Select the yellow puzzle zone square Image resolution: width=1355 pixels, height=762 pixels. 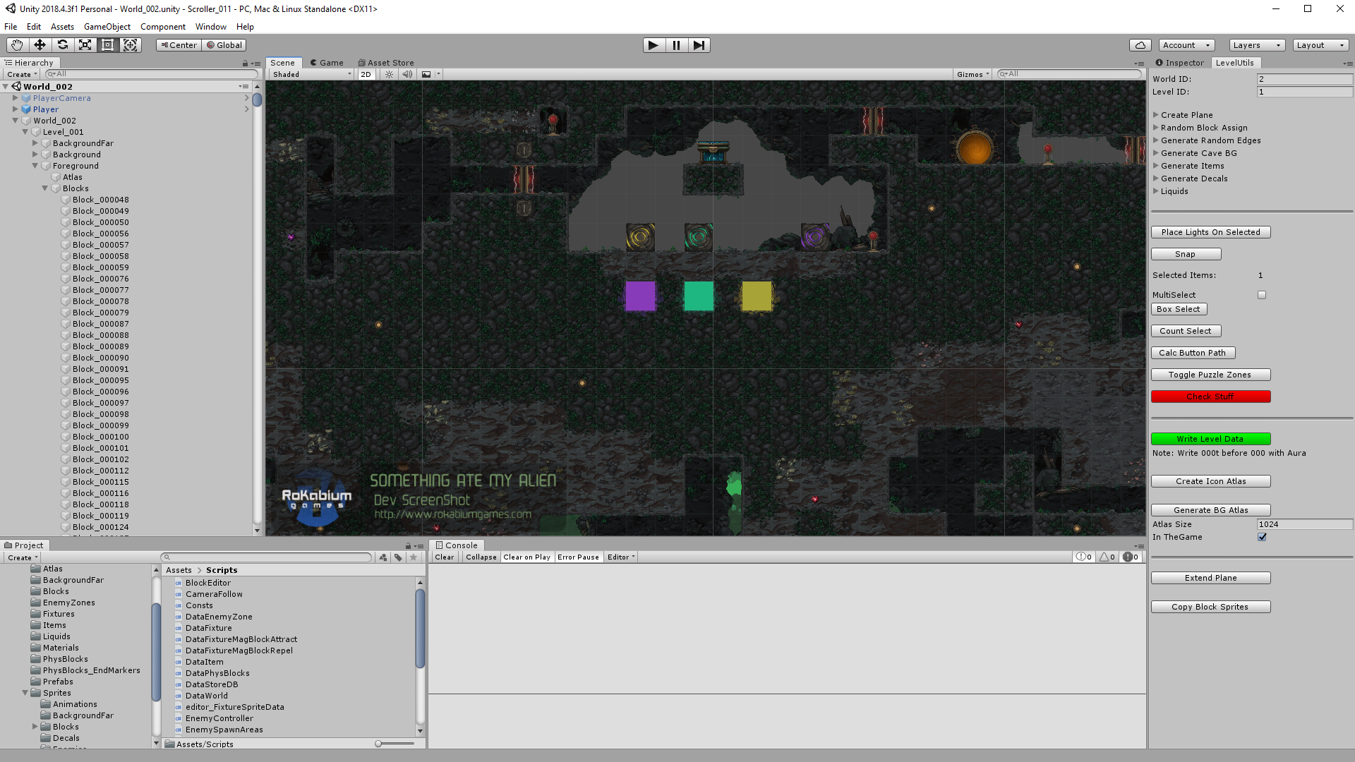coord(757,296)
